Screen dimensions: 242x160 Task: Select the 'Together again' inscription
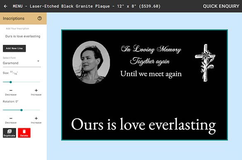(x=150, y=61)
